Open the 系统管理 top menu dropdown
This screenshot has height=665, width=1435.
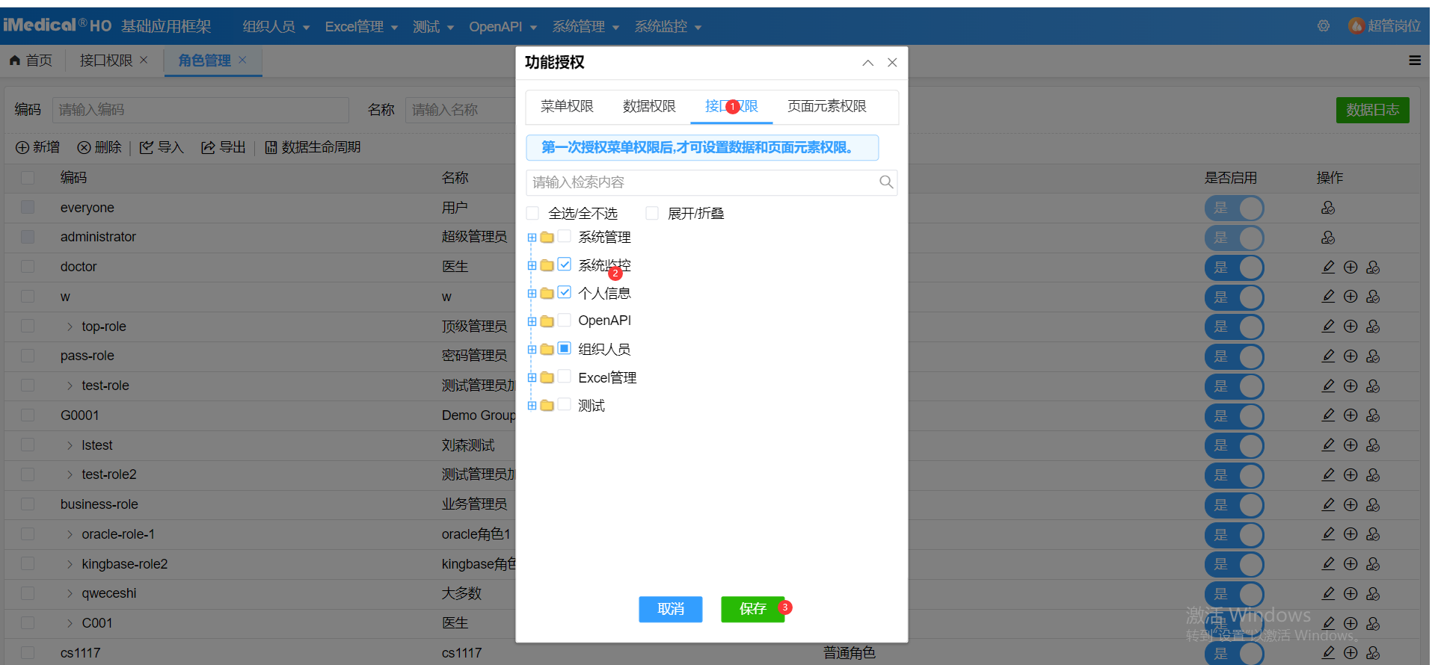tap(586, 27)
